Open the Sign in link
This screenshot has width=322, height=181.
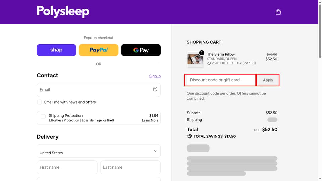click(x=155, y=76)
